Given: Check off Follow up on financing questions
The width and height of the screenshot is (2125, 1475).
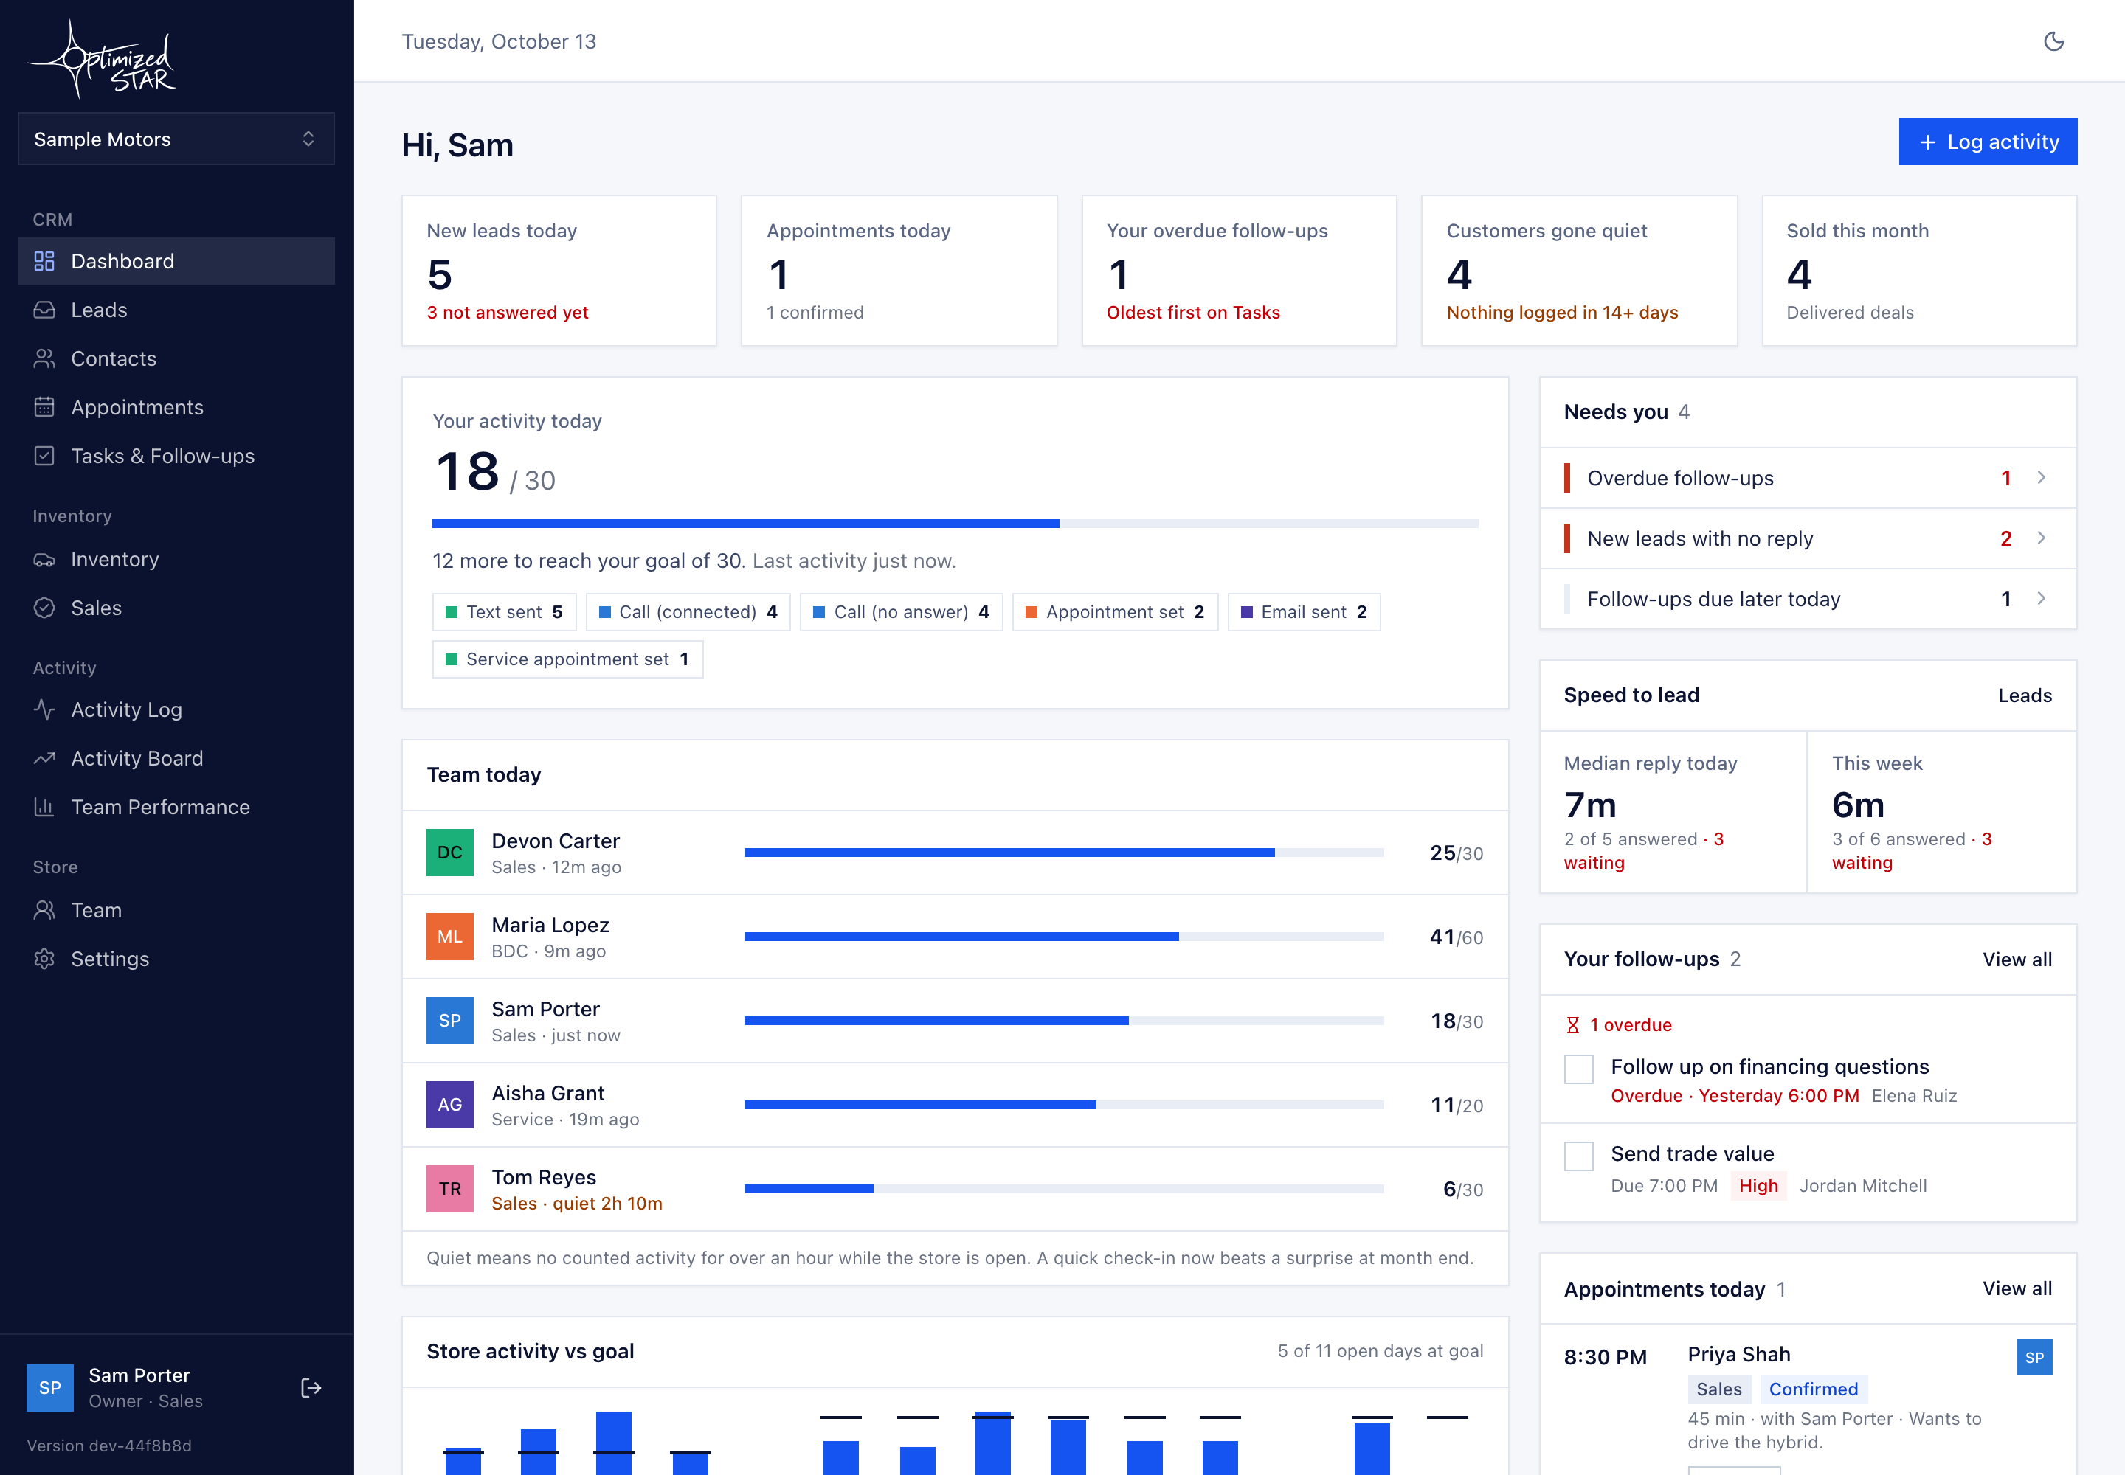Looking at the screenshot, I should 1578,1069.
